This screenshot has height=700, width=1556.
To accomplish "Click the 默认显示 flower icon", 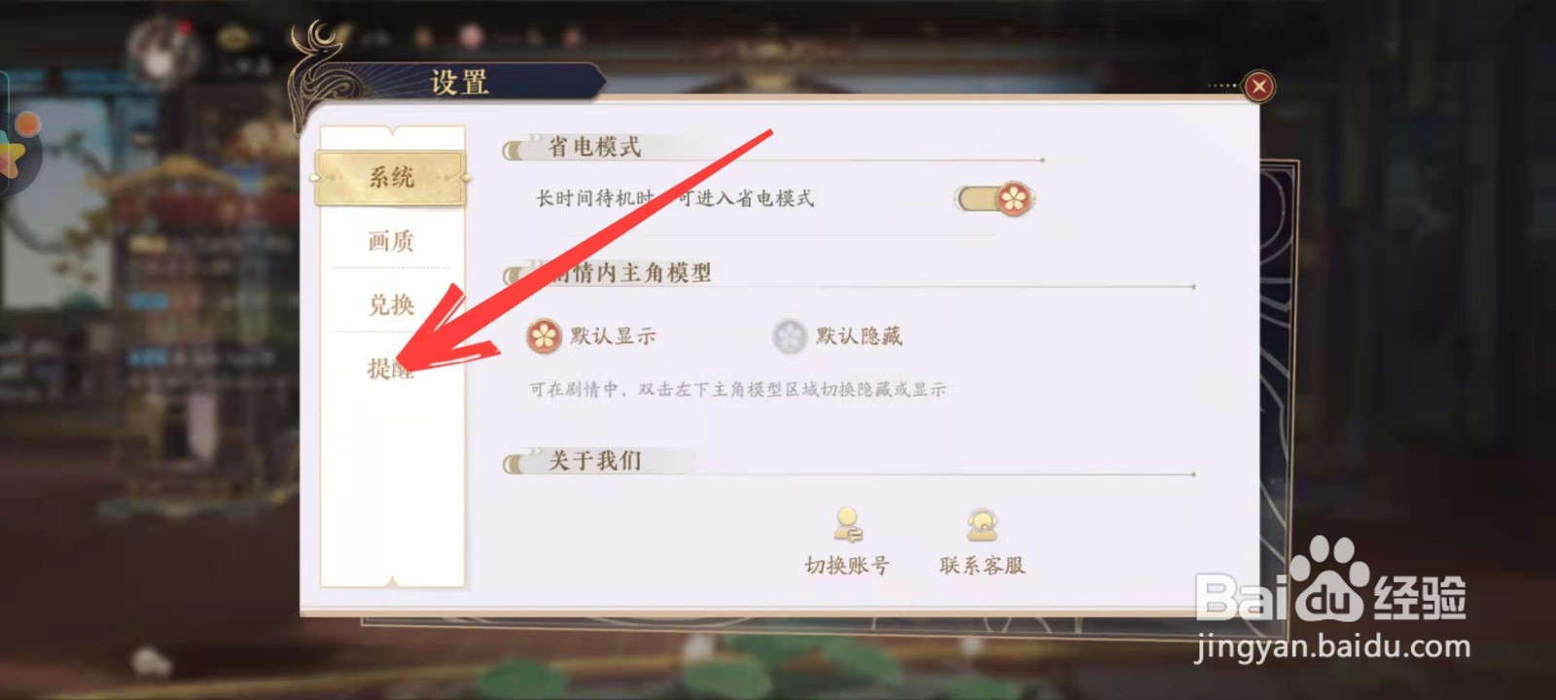I will click(x=544, y=336).
